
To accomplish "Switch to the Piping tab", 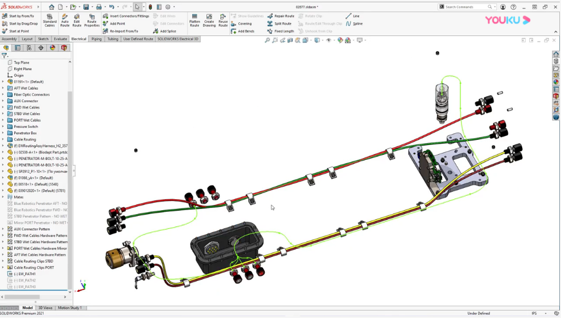I will (x=96, y=39).
